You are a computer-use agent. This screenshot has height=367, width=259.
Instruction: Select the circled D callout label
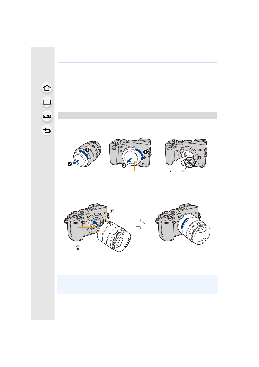pos(112,211)
